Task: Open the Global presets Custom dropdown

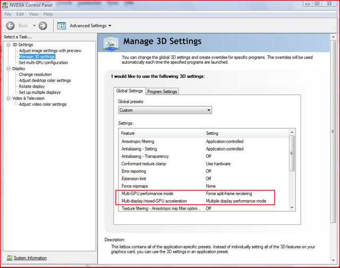Action: click(165, 110)
